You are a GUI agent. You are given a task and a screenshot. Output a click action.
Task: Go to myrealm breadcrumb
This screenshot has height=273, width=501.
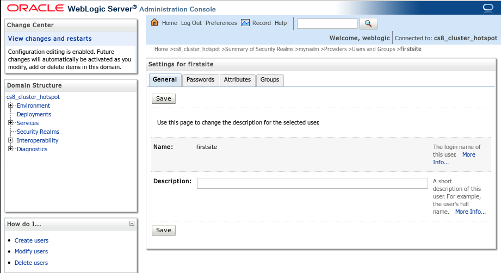point(308,49)
